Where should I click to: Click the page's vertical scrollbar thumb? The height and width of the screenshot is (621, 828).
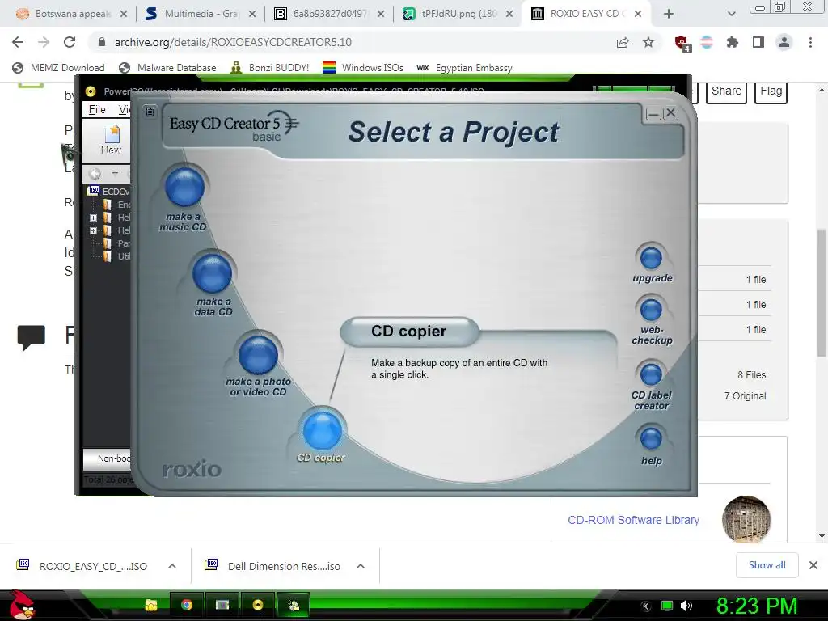pos(822,292)
